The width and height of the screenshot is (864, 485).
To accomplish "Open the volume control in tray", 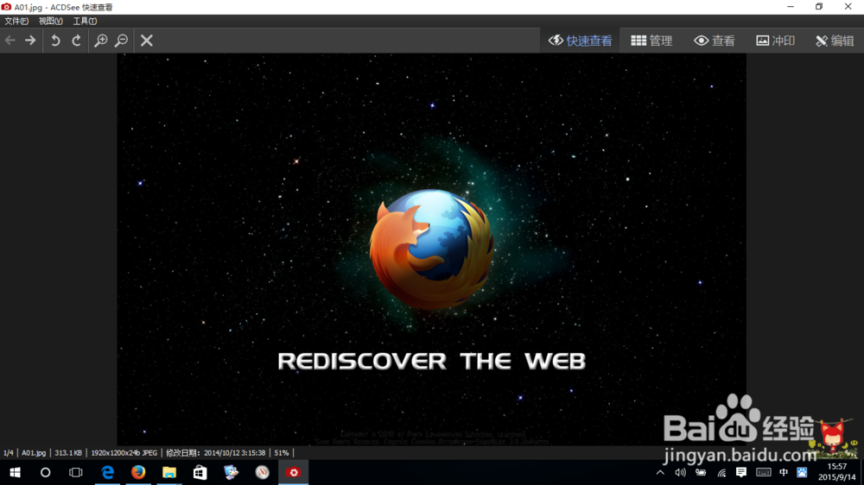I will pos(681,472).
